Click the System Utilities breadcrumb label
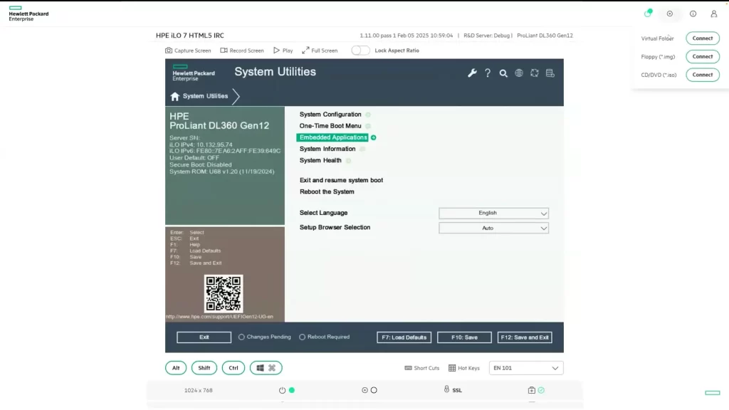The width and height of the screenshot is (729, 410). click(x=205, y=96)
